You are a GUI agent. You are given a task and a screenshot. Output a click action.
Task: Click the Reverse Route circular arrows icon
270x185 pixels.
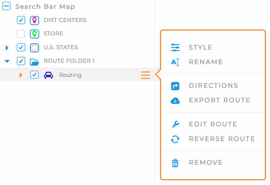pos(175,139)
